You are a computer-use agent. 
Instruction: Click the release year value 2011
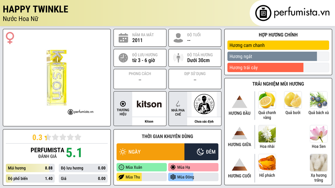pos(137,40)
